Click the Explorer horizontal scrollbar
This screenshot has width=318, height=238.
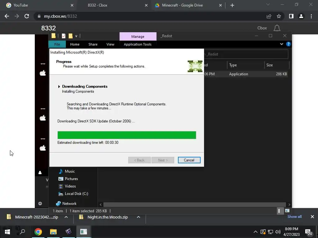195,205
